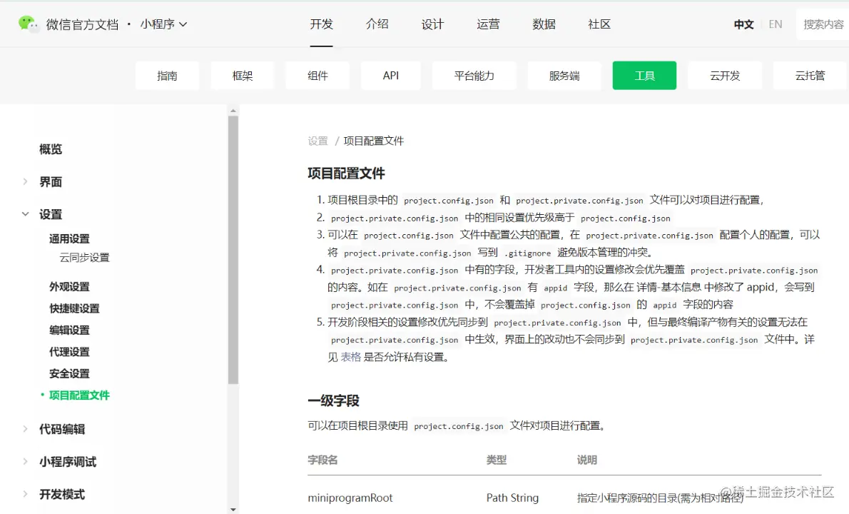Click the sidebar scrollbar down arrow

click(x=233, y=509)
